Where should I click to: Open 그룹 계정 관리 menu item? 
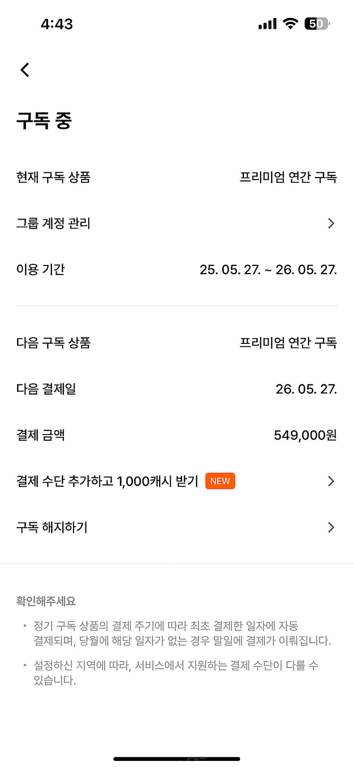53,223
